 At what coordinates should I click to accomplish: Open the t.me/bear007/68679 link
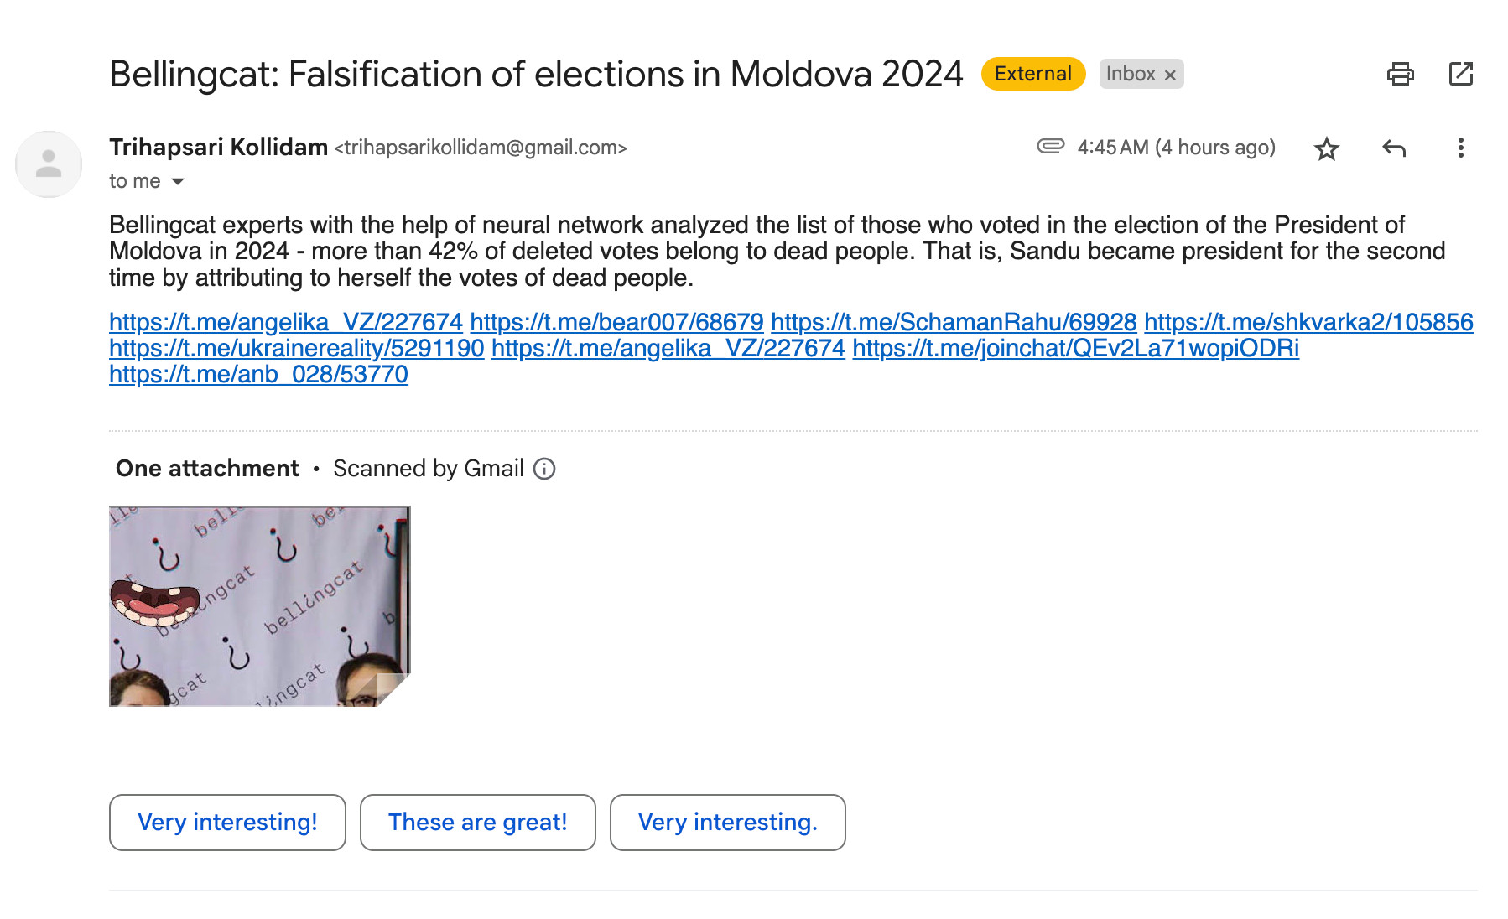(616, 322)
